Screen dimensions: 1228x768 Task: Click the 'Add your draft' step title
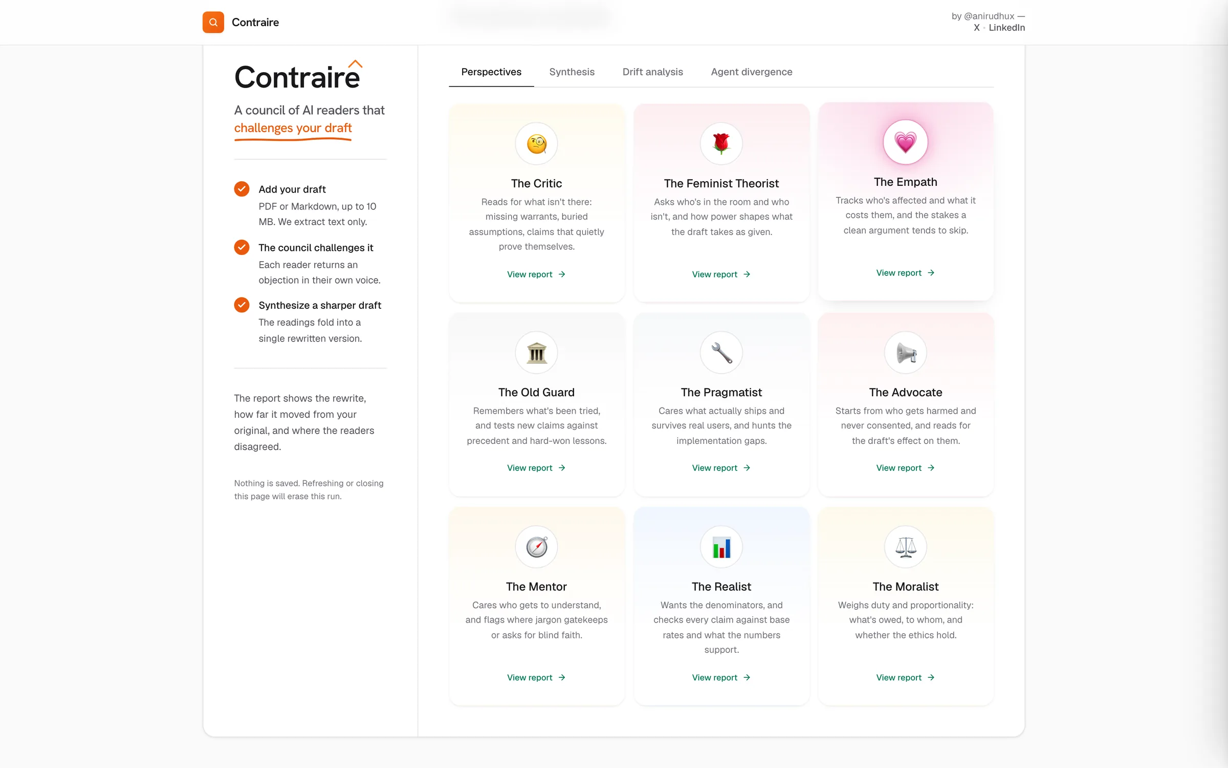(x=292, y=189)
